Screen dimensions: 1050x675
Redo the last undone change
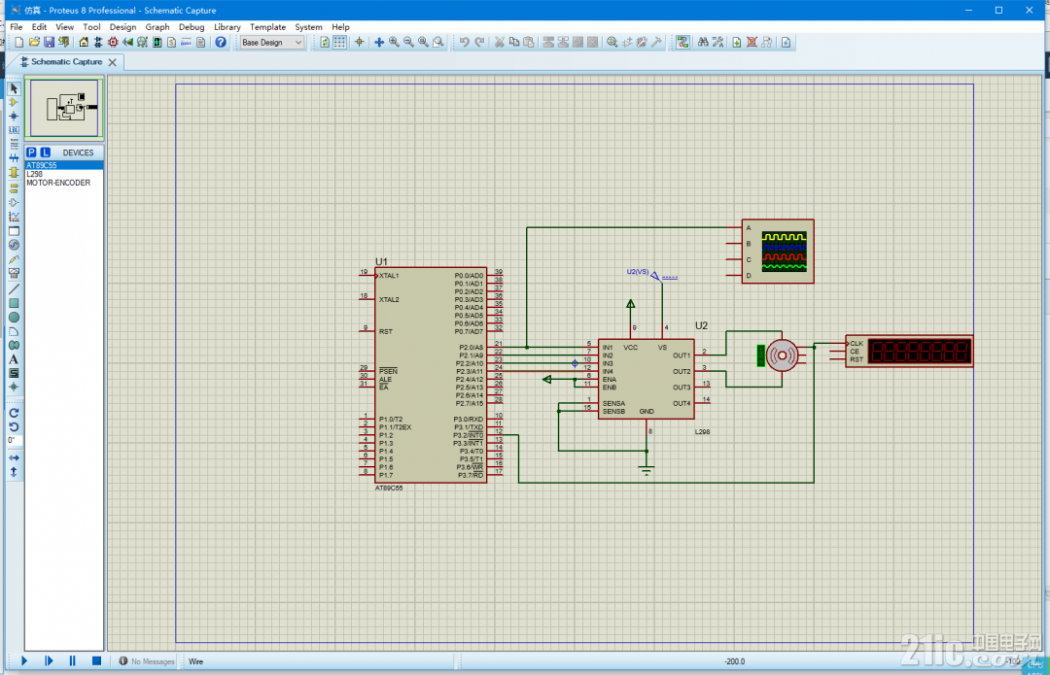(479, 42)
